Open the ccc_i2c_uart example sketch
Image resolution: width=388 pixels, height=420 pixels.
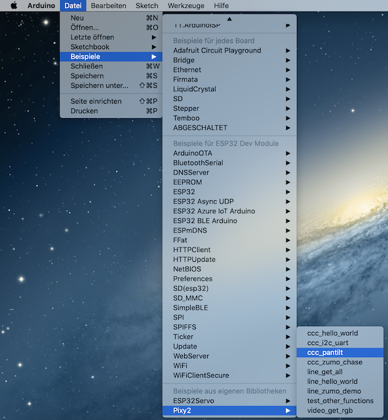[340, 343]
